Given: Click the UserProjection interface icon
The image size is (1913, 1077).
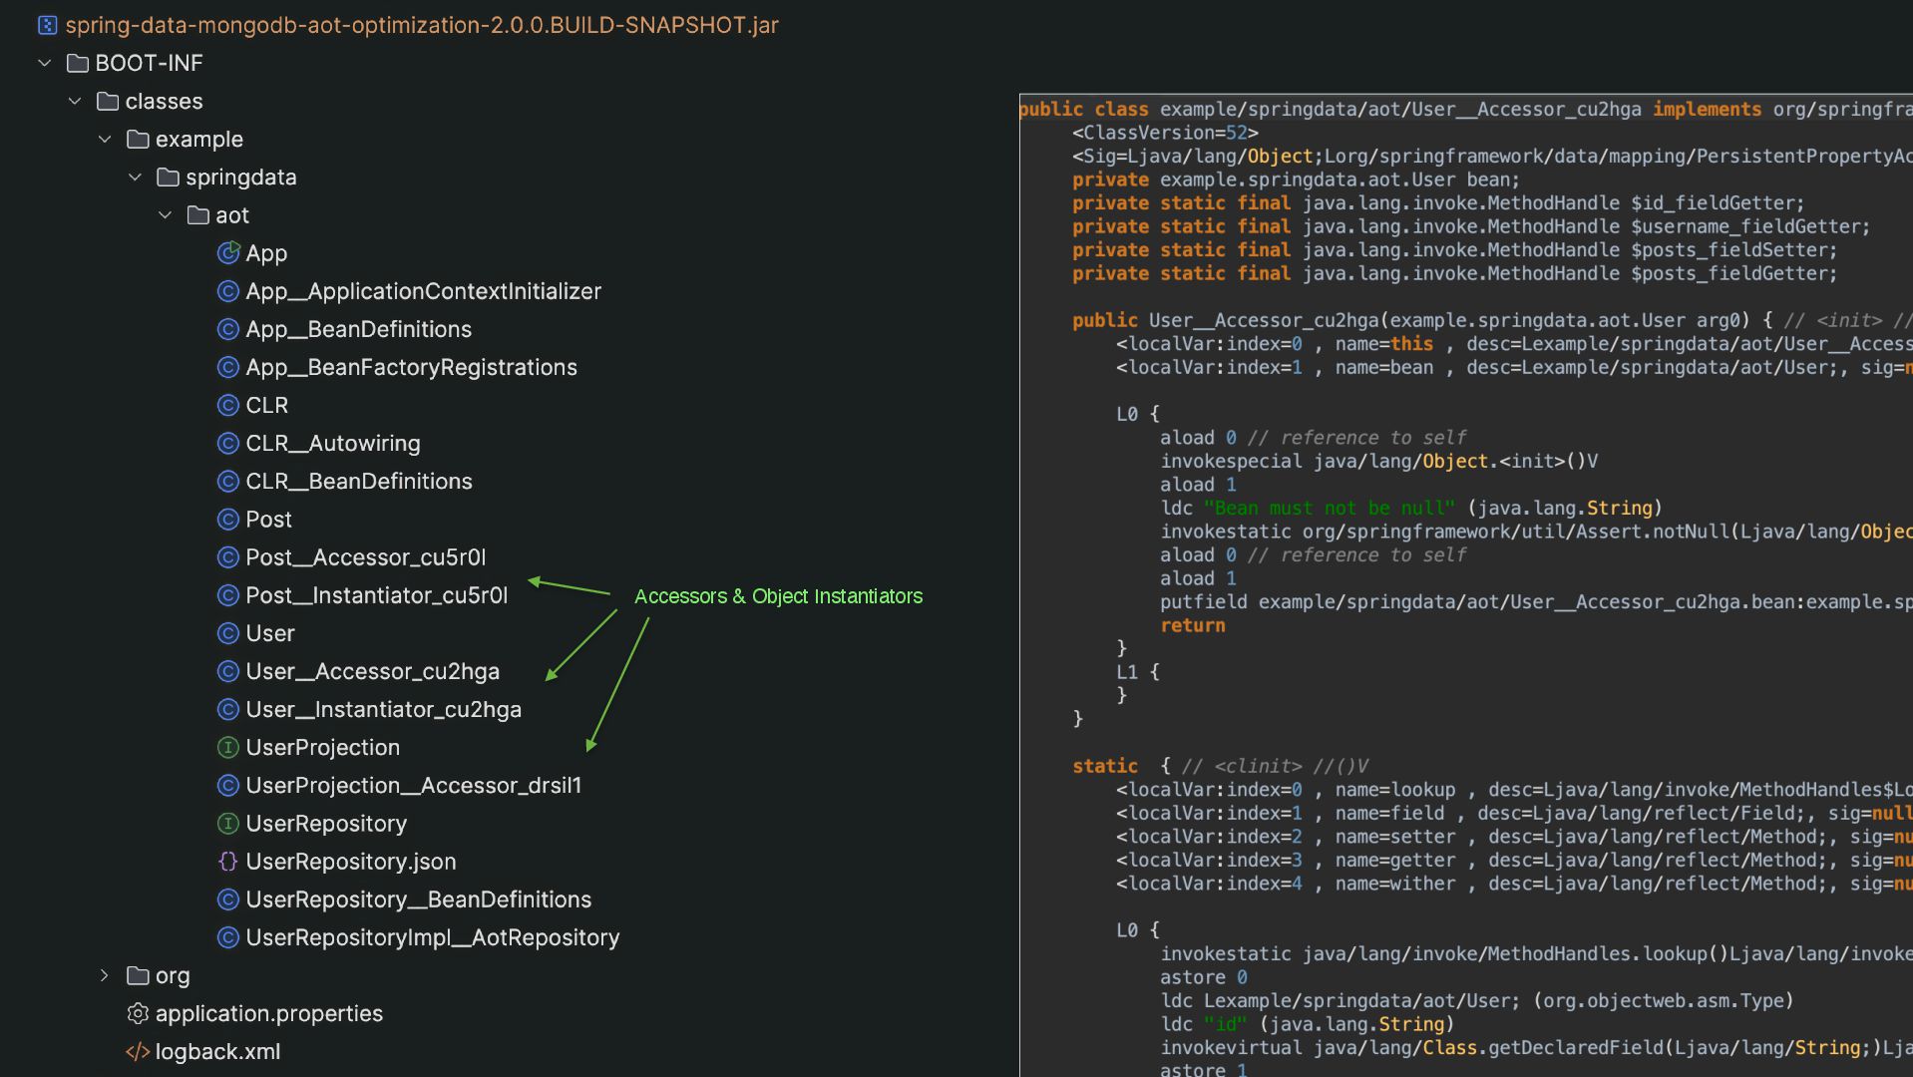Looking at the screenshot, I should pyautogui.click(x=228, y=747).
